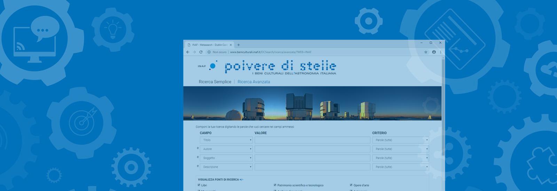The image size is (557, 191).
Task: Uncheck Patrimonio scientifico e tecnologico checkbox
Action: tap(275, 185)
